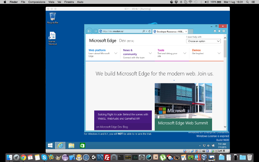The image size is (259, 162).
Task: Select the Developer Resources tab
Action: click(x=170, y=31)
